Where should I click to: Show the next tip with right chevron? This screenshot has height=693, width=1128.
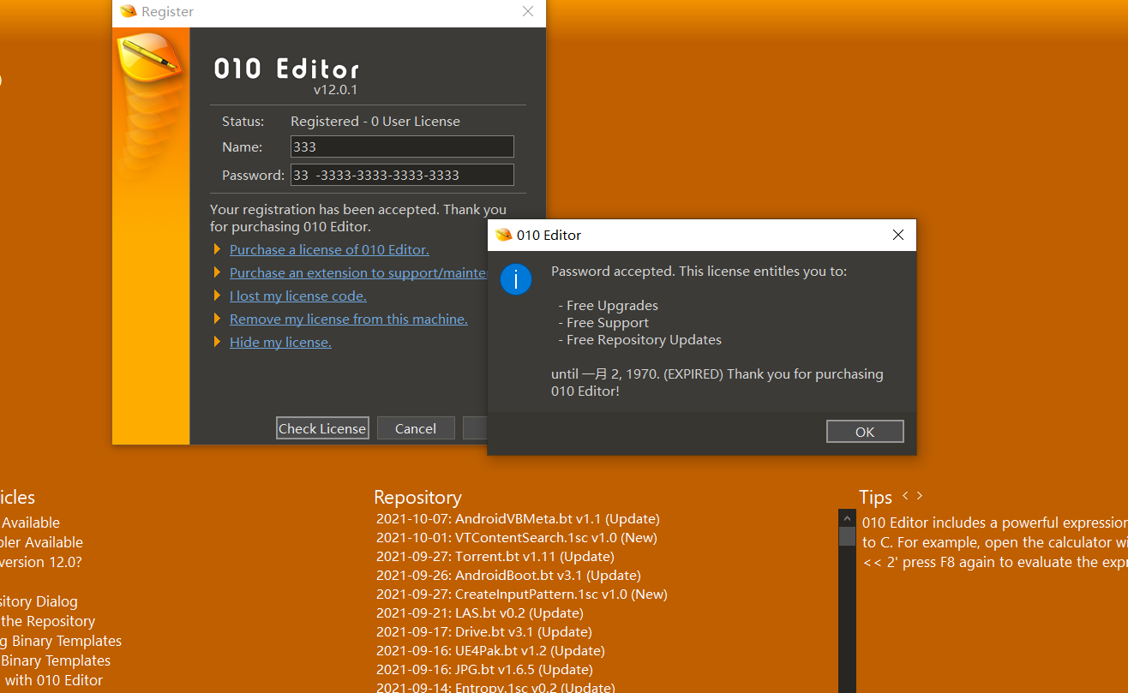pos(920,496)
